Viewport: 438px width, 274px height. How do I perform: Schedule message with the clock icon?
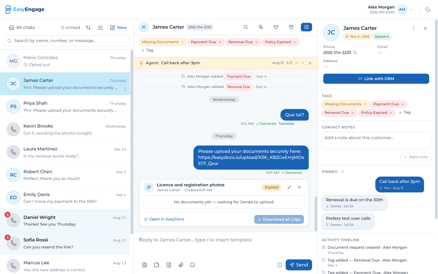(280, 265)
